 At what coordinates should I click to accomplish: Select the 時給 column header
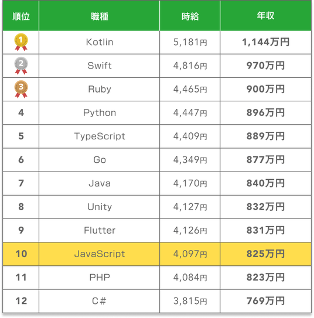(x=190, y=16)
